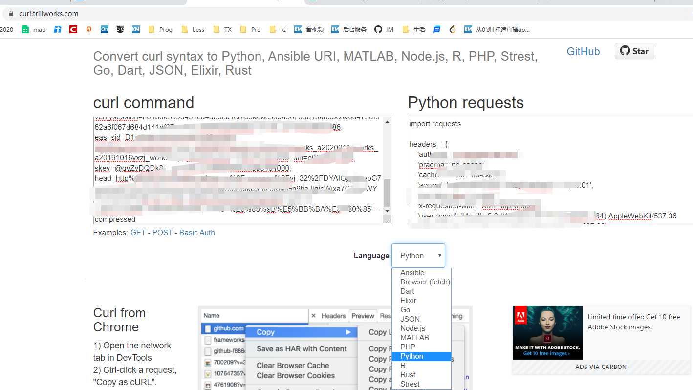Click the curl command textarea scrollbar
693x390 pixels.
coord(388,193)
